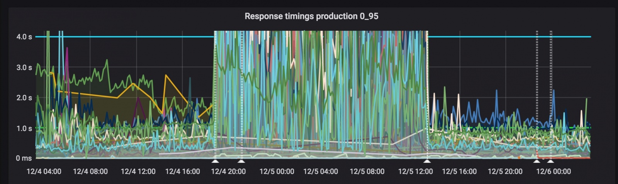Click the 3.0 s y-axis label
Viewport: 618px width, 184px height.
(24, 68)
